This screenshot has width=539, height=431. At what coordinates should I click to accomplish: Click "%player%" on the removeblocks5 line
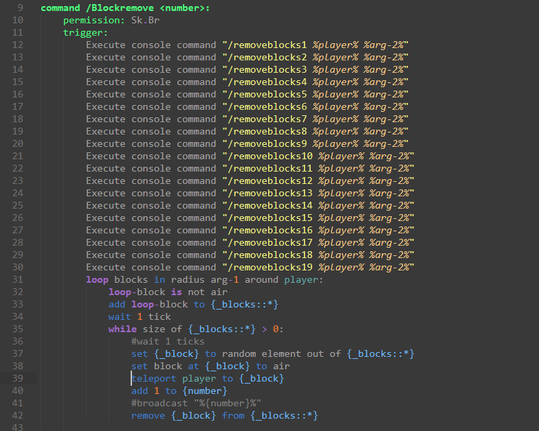[x=335, y=95]
